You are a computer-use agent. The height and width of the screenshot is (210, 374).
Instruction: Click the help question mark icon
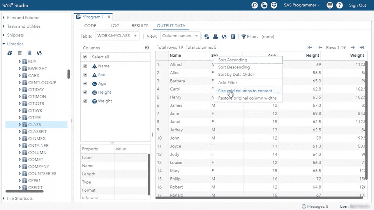pos(340,5)
